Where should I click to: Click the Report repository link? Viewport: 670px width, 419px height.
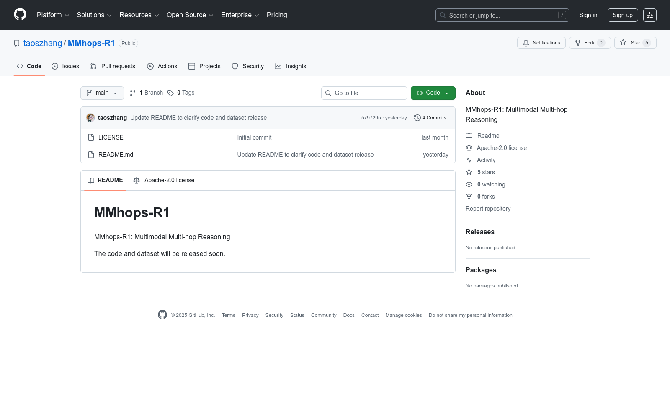488,209
